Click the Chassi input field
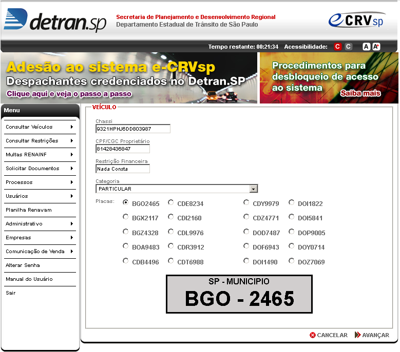This screenshot has width=400, height=352. click(133, 129)
